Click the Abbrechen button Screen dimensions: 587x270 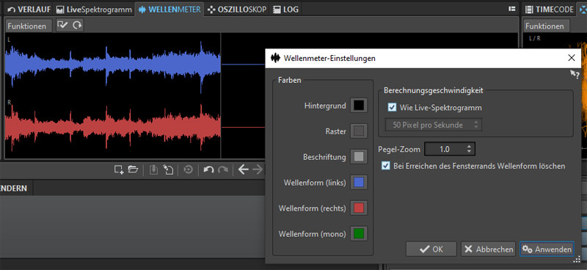(489, 249)
